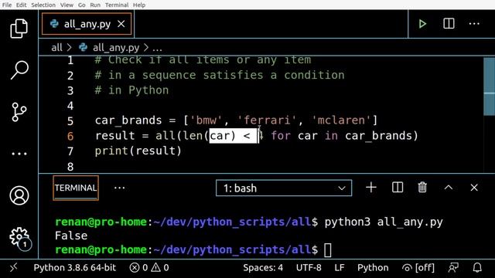Open the View menu
Screen dimensions: 495x278
(67, 5)
